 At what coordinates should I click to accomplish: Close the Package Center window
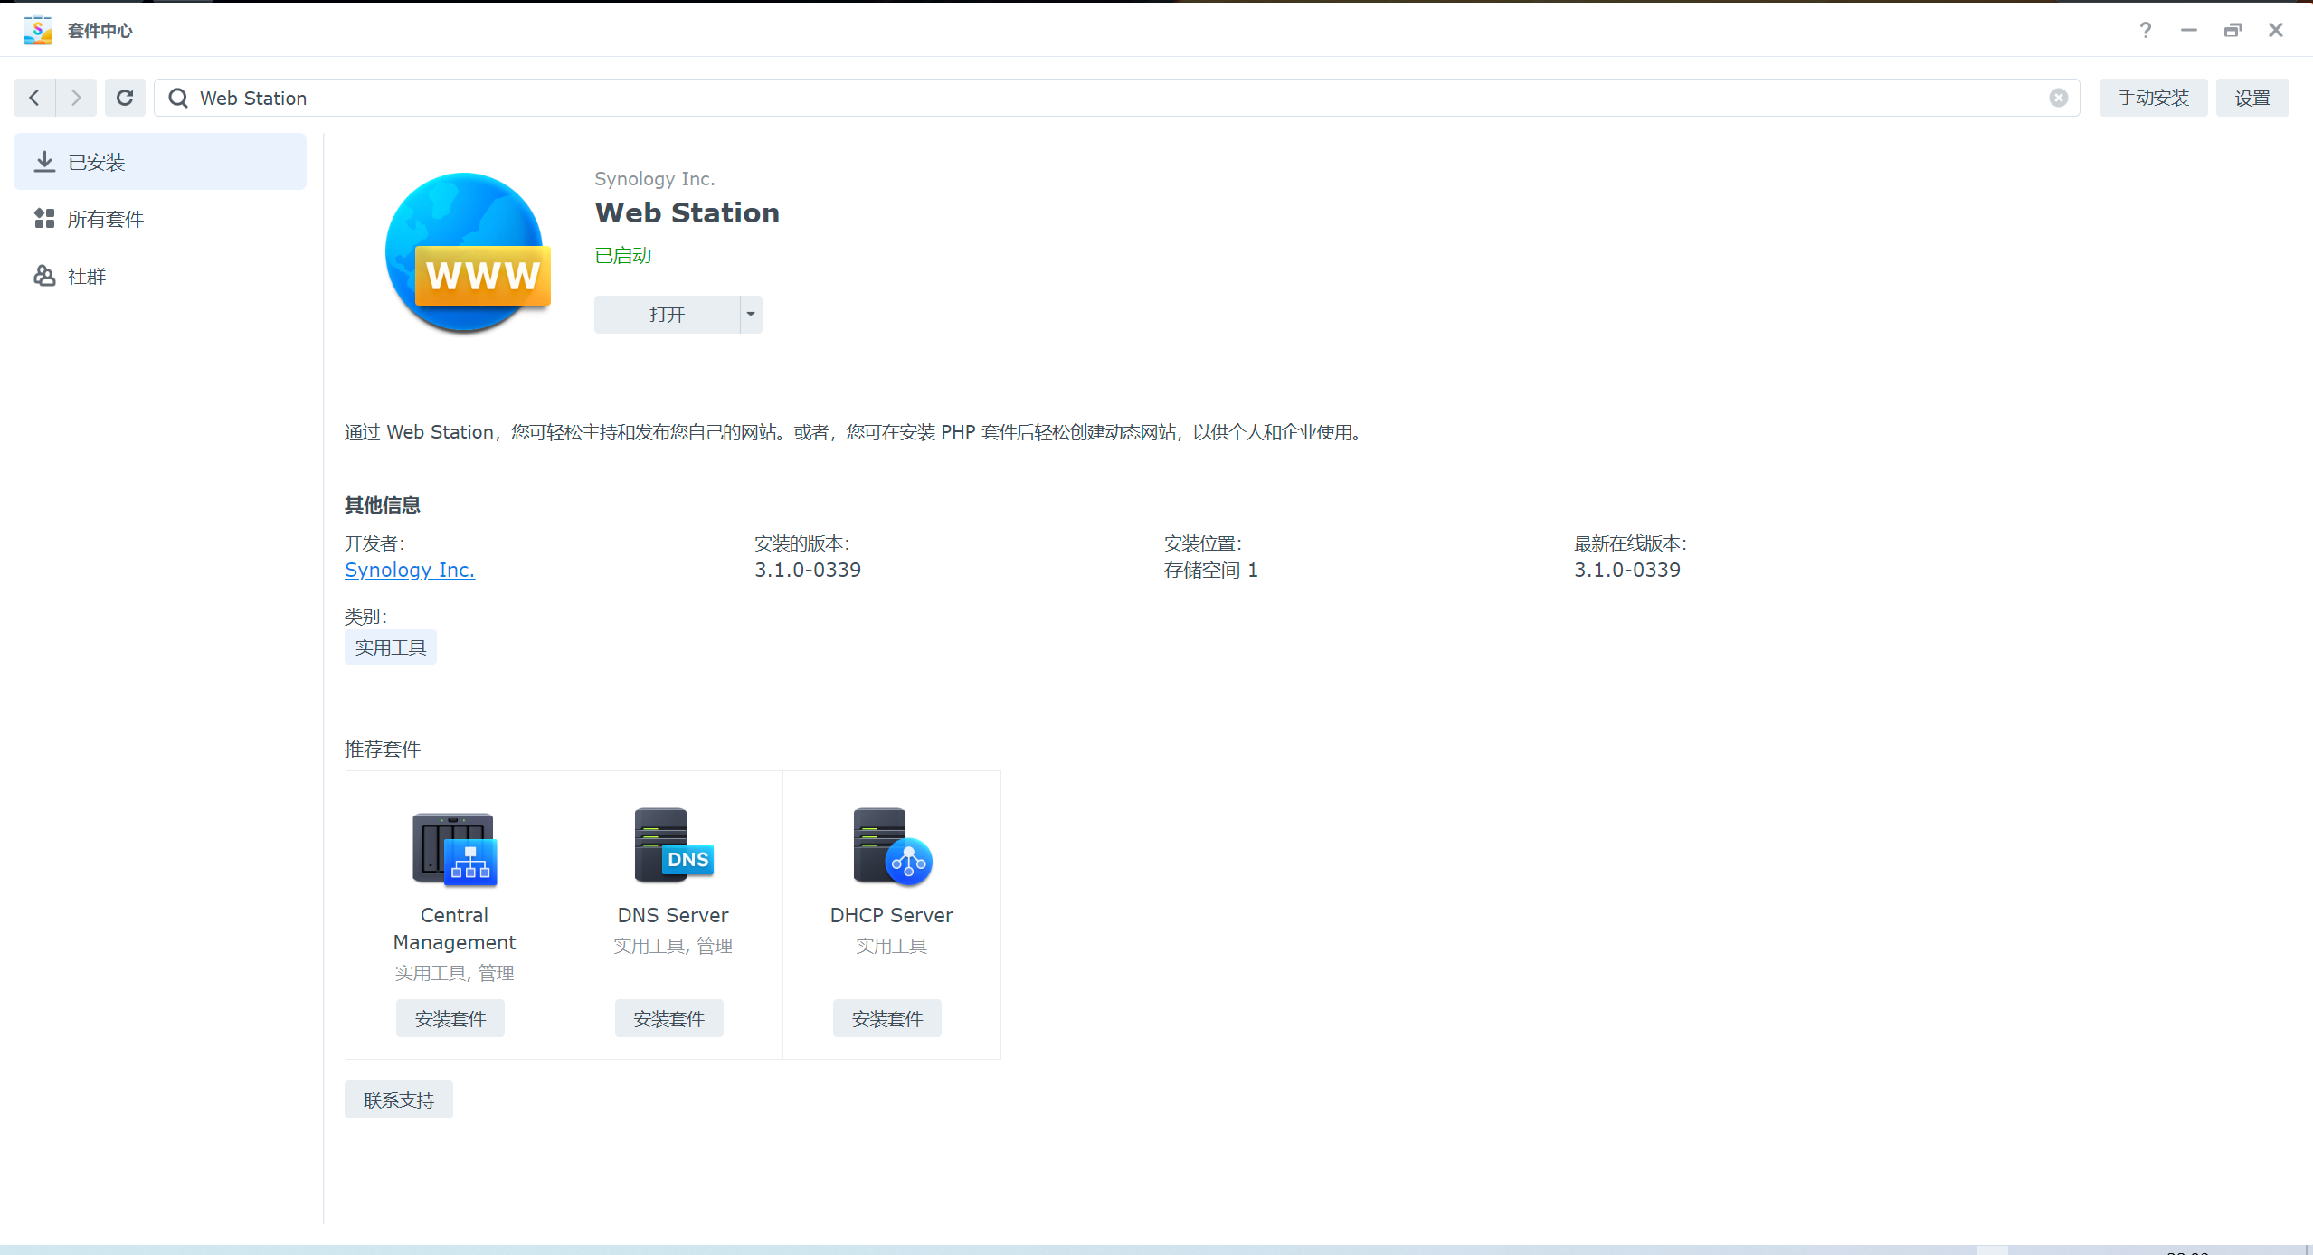click(x=2276, y=30)
